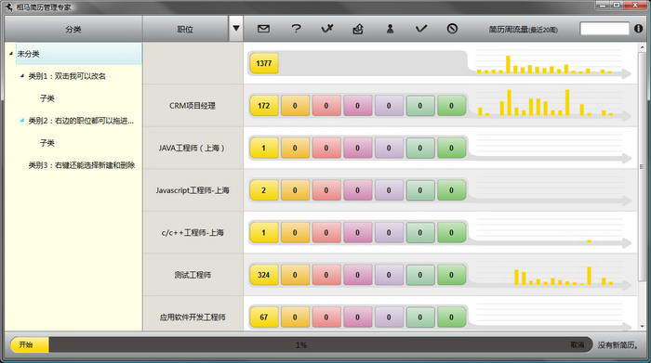Screen dimensions: 651x363
Task: Click the yellow 1377 count button
Action: coord(263,63)
